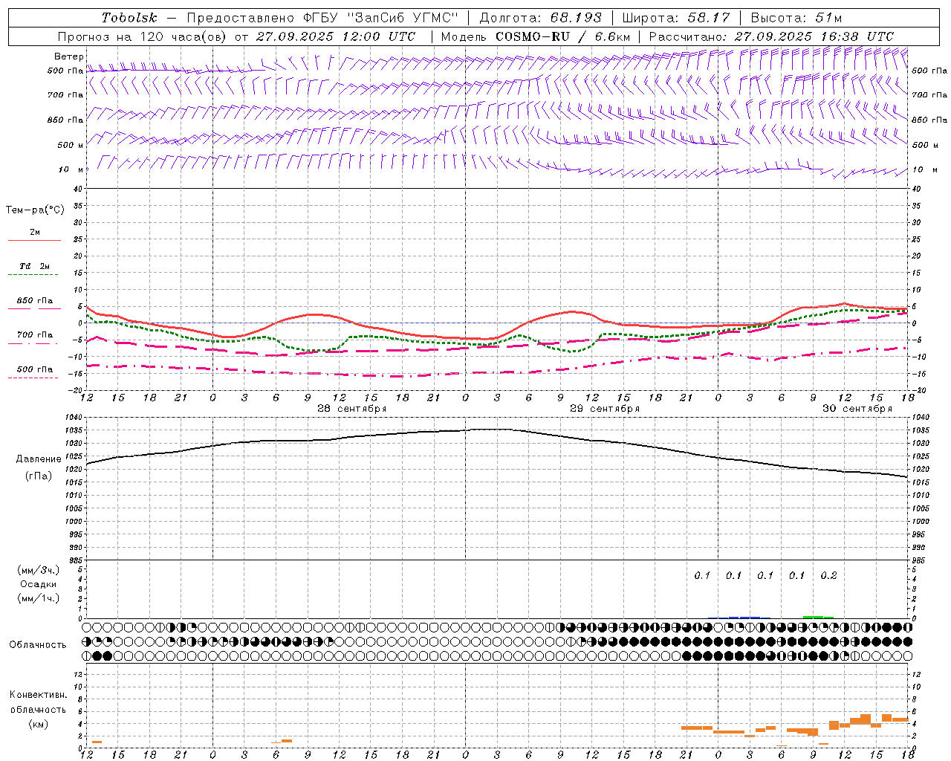Click the '(мм/3ч.)' precipitation unit label

(x=38, y=570)
